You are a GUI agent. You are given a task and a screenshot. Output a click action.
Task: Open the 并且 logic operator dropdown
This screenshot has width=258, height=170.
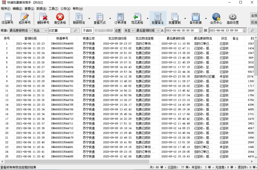(129, 31)
